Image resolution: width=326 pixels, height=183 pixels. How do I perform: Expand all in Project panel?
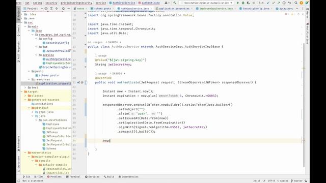tap(51, 9)
